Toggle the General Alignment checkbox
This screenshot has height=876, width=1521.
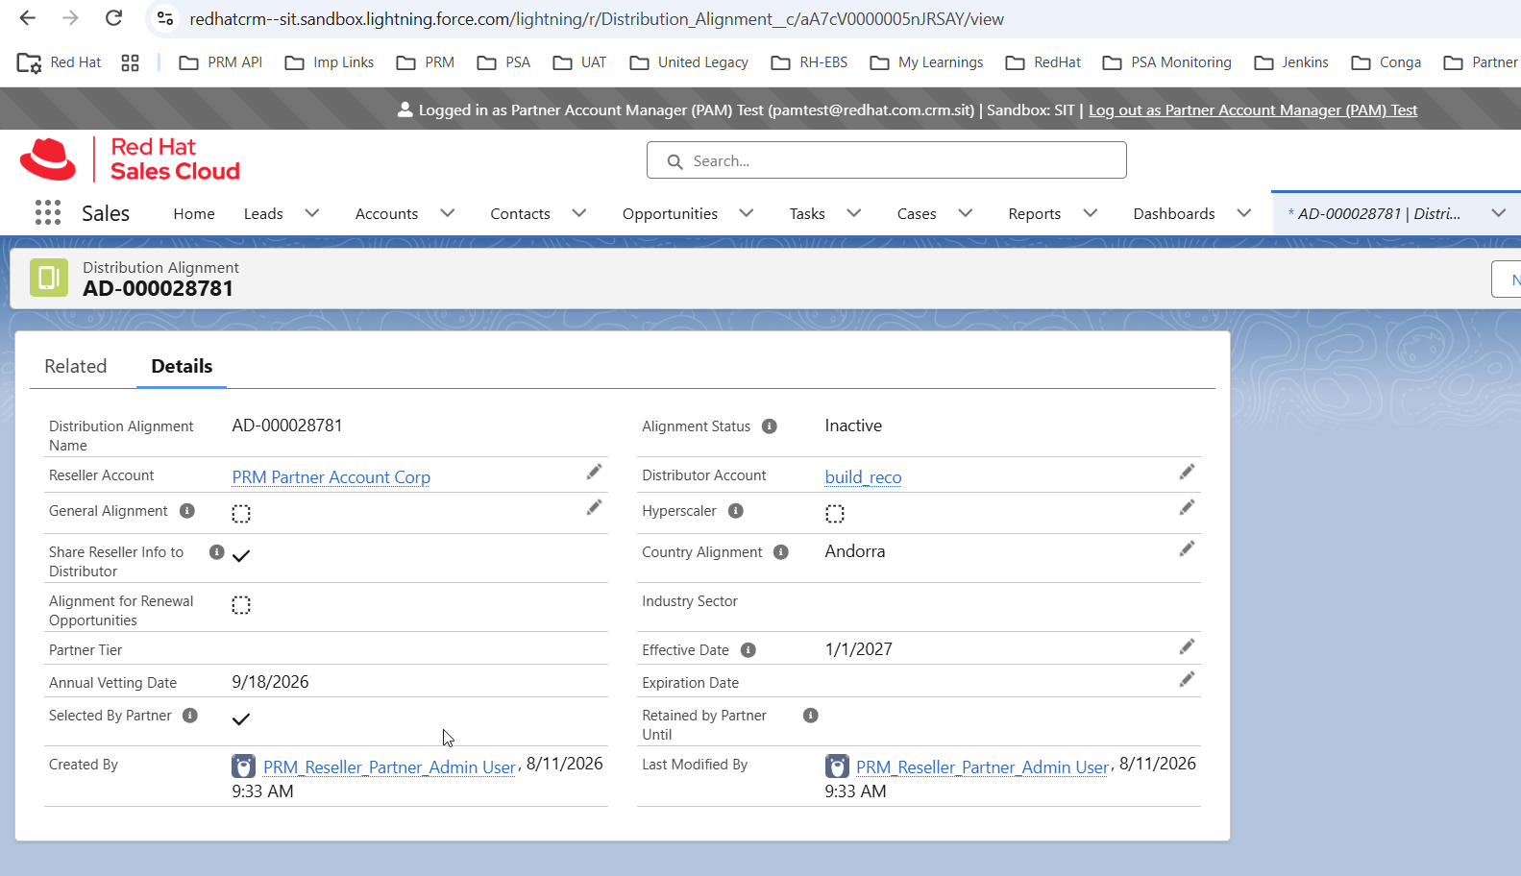click(241, 514)
